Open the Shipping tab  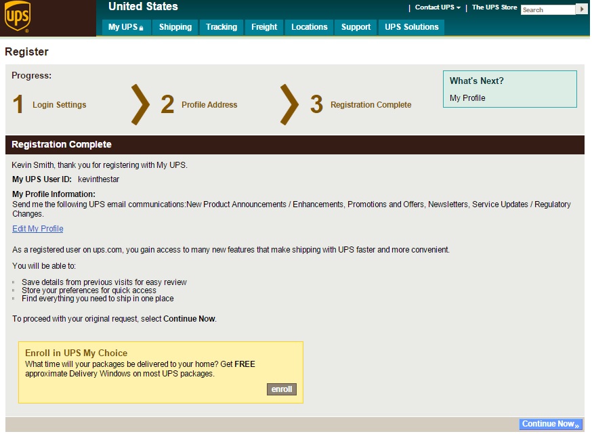click(x=175, y=27)
